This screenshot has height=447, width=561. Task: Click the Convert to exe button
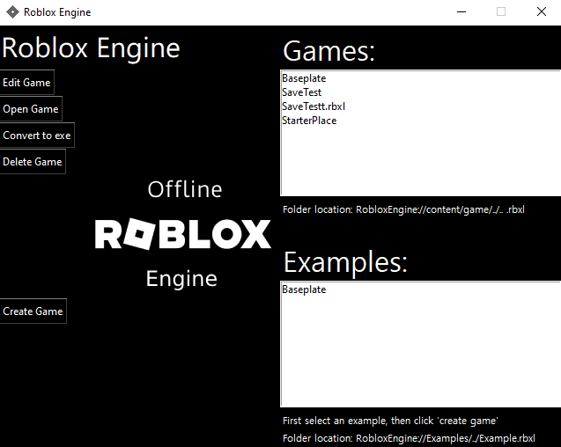(x=37, y=136)
